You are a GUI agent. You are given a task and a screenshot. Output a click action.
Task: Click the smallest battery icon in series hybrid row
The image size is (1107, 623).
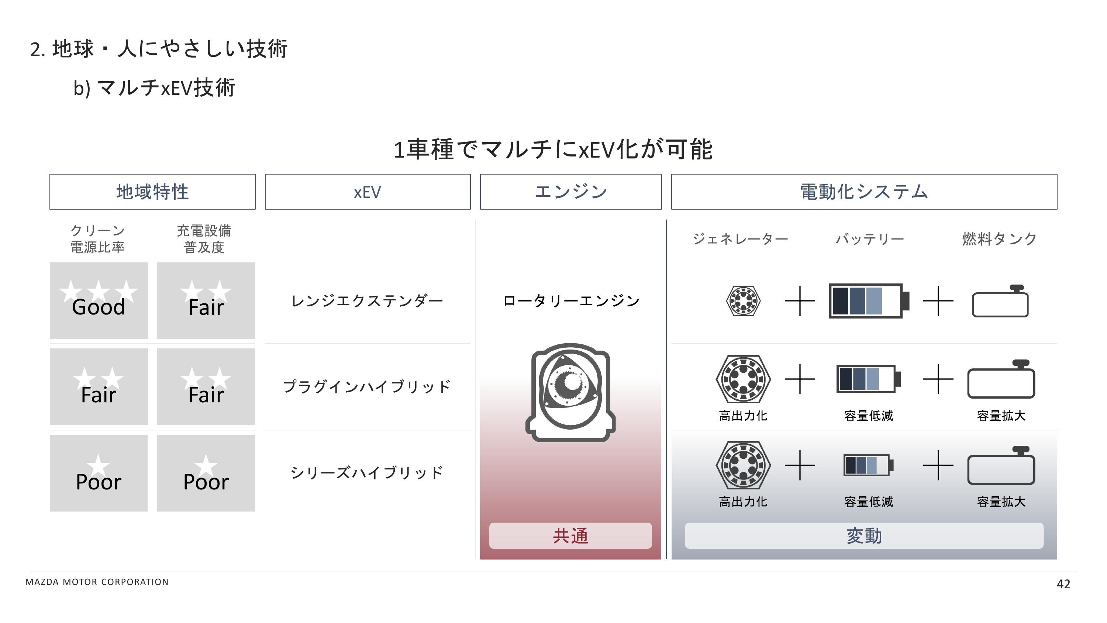[x=868, y=465]
